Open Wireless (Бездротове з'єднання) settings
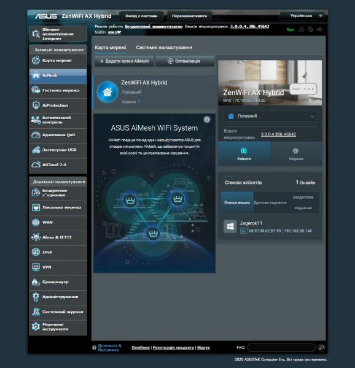 58,193
